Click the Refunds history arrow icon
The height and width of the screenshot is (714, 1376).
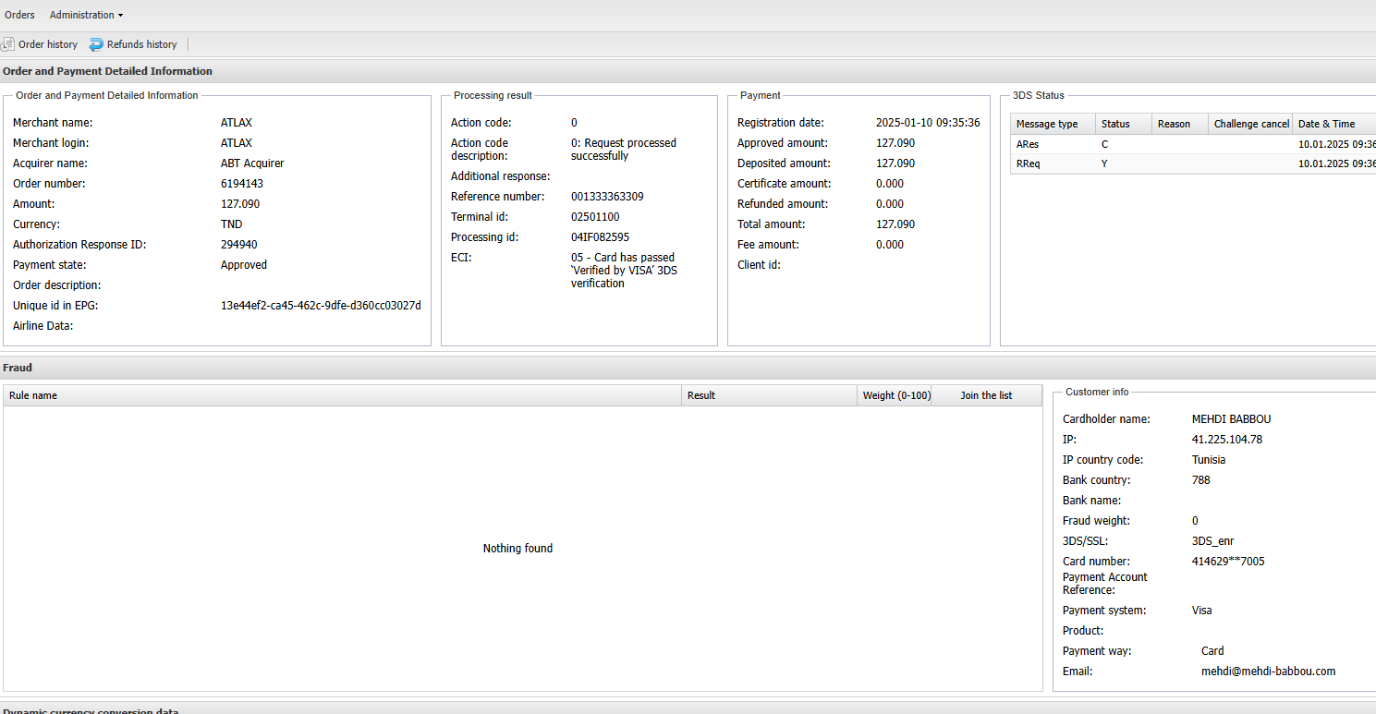96,44
